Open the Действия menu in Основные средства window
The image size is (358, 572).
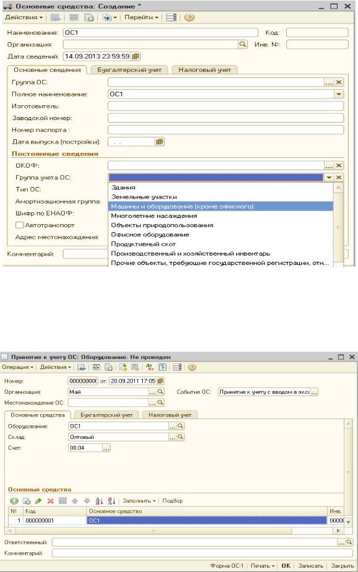(23, 17)
